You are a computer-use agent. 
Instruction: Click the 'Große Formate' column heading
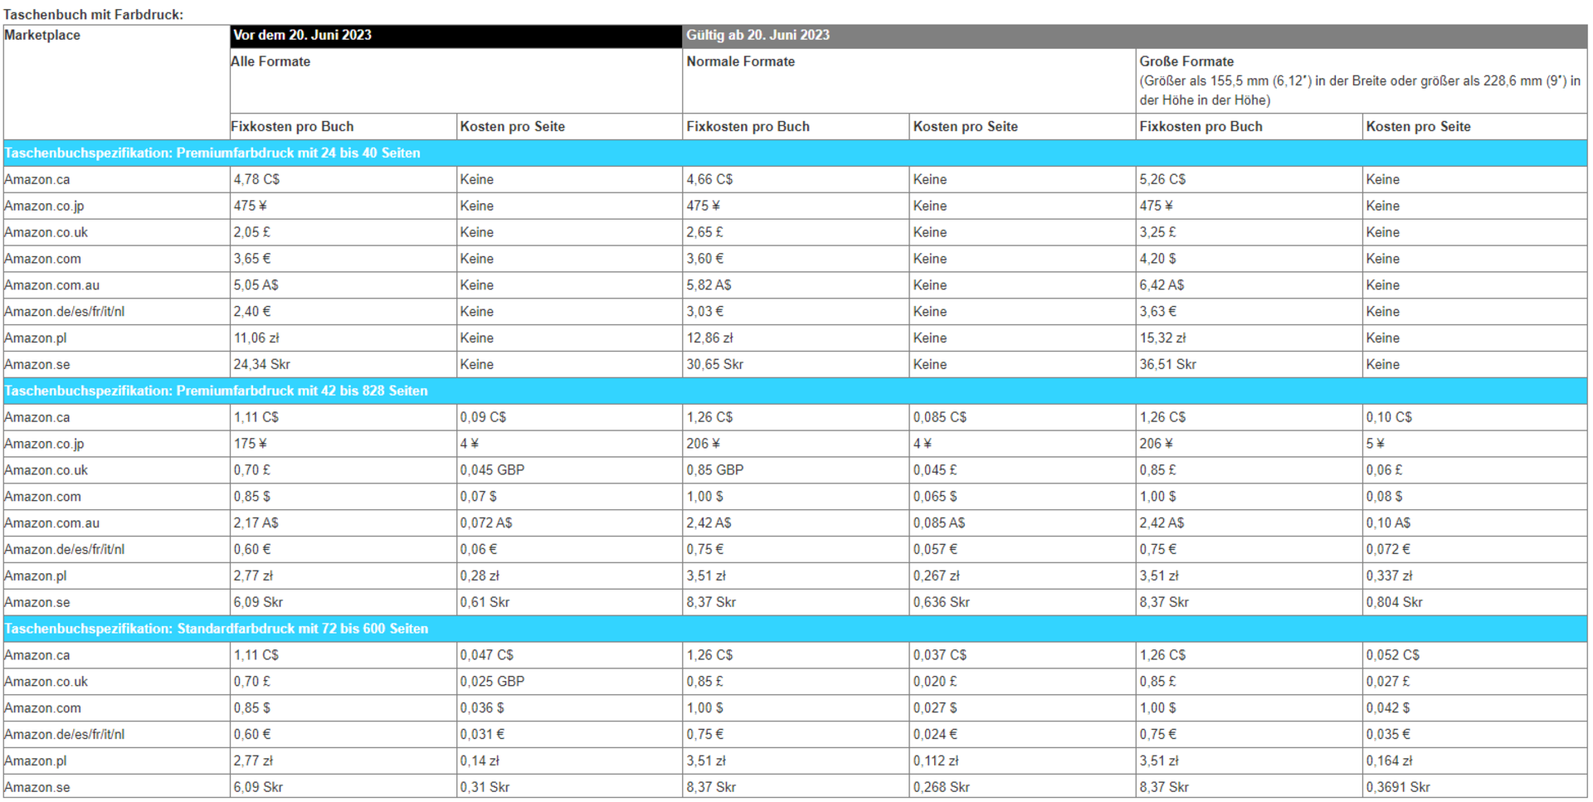(x=1186, y=61)
